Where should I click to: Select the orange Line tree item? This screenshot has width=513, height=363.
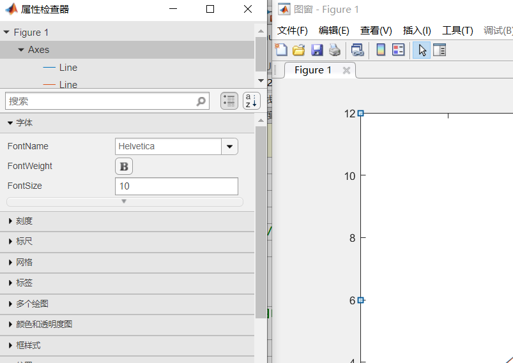tap(68, 84)
